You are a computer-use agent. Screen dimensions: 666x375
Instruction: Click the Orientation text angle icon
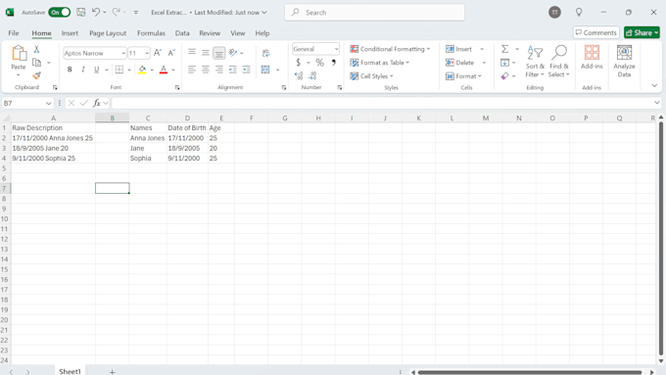(233, 53)
